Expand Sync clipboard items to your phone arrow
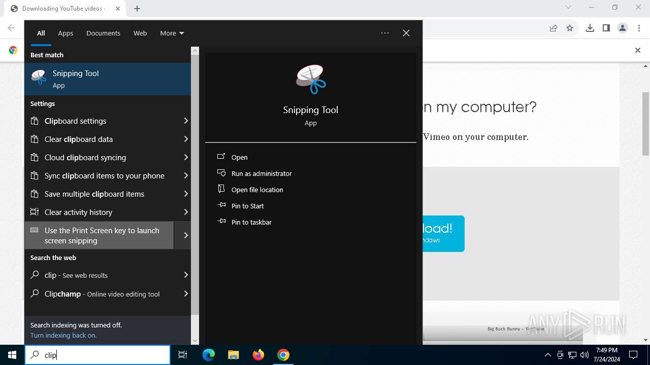This screenshot has height=365, width=650. coord(186,175)
